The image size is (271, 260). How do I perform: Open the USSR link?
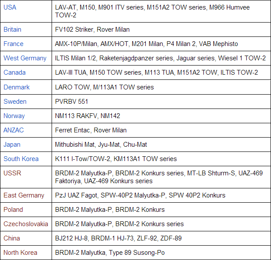[12, 173]
